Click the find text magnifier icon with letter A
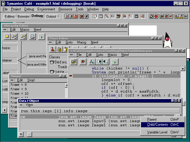Screen dimensions: 190x142 pyautogui.click(x=92, y=62)
